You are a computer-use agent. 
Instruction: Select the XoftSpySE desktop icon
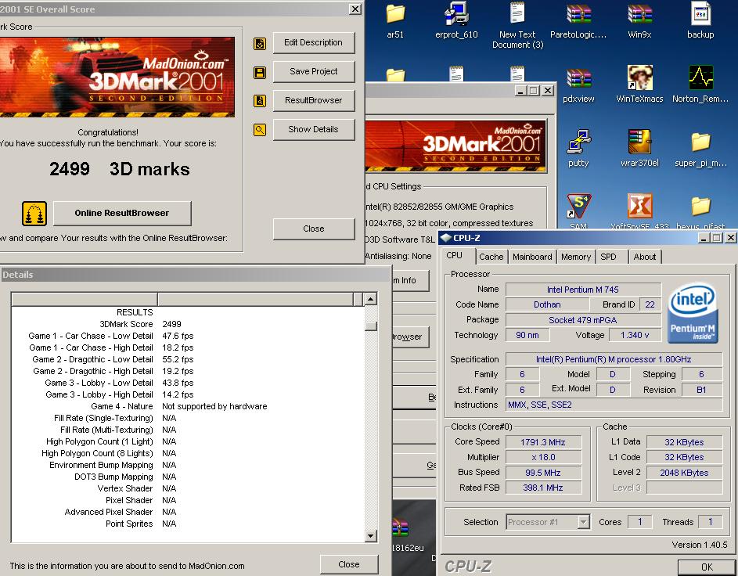(x=639, y=206)
